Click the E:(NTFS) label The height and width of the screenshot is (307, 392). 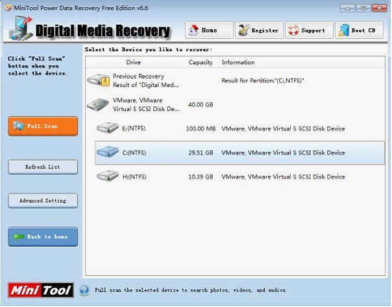tap(134, 128)
